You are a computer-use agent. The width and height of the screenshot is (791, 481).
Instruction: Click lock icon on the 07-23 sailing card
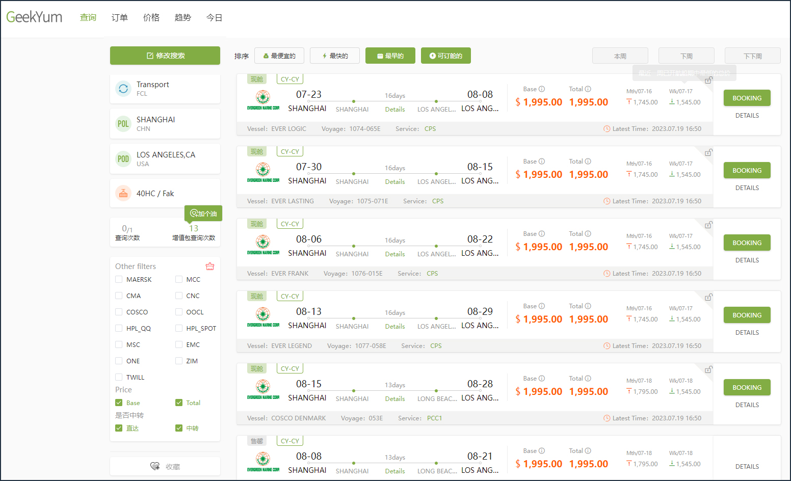click(x=708, y=81)
